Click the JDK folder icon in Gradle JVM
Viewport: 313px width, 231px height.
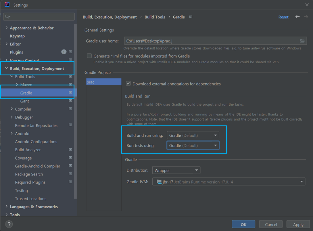pyautogui.click(x=159, y=182)
